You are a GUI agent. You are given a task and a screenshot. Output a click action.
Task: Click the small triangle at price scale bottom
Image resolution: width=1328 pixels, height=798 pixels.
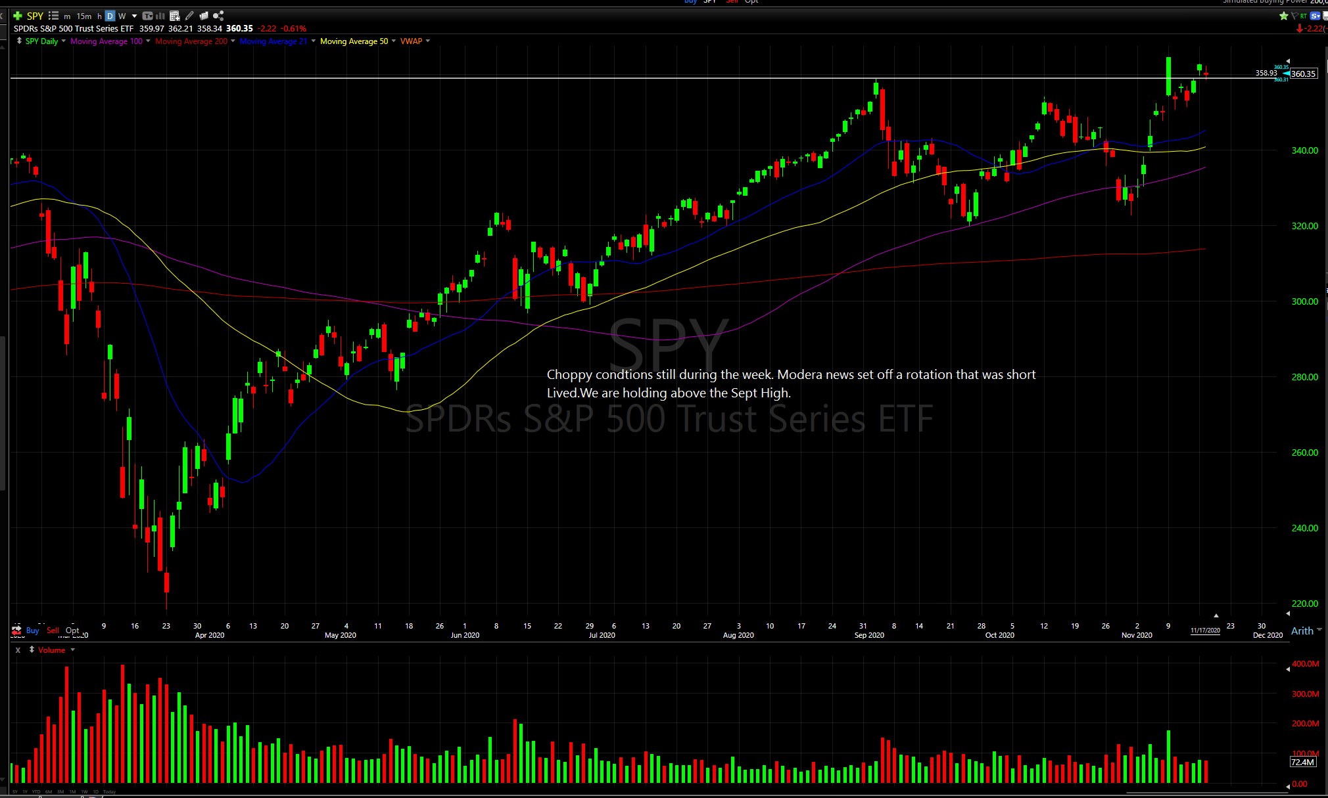click(1288, 613)
